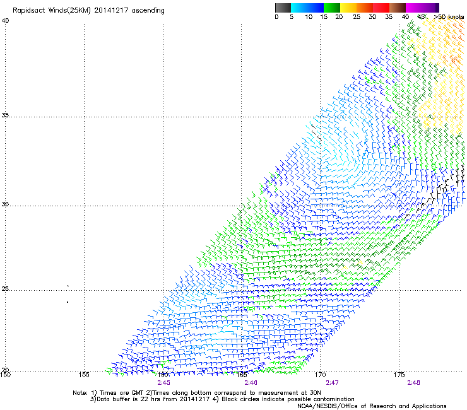Click the longitude axis label '165'
This screenshot has width=467, height=410.
(x=242, y=375)
